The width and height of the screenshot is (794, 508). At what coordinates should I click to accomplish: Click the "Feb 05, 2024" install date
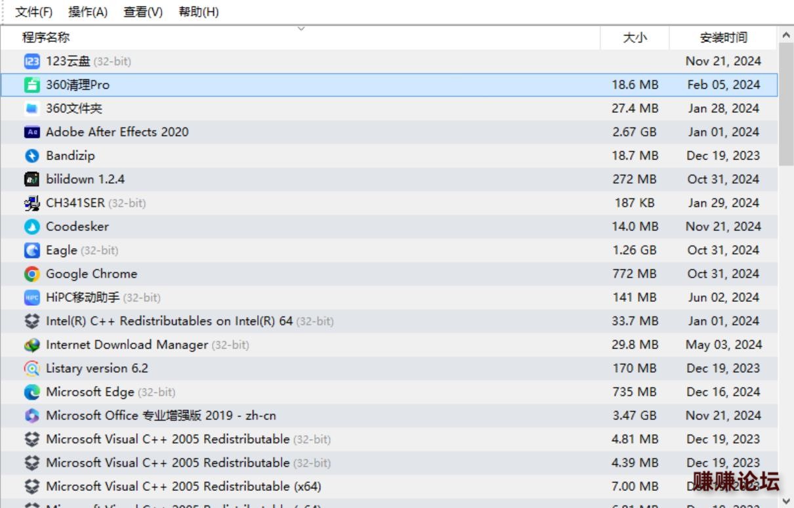724,85
